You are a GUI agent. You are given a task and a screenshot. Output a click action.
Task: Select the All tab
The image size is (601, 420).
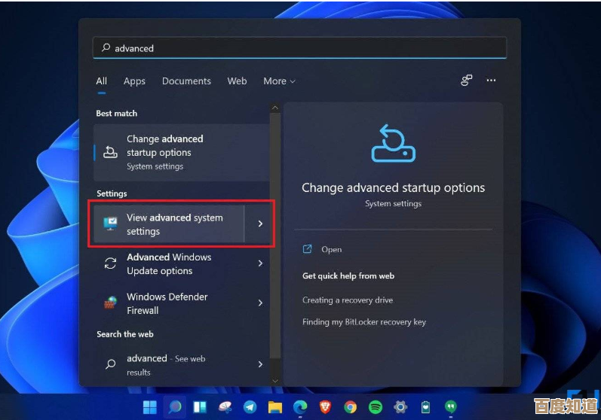tap(102, 81)
